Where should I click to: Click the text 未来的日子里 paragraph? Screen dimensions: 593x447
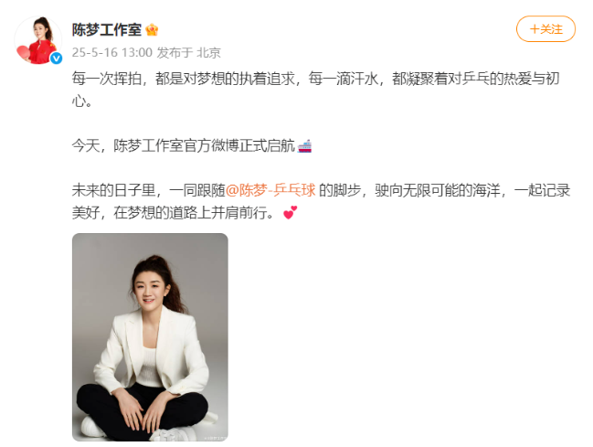point(321,201)
